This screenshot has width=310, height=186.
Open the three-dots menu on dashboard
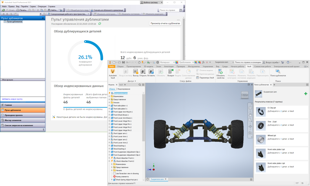[x=178, y=20]
